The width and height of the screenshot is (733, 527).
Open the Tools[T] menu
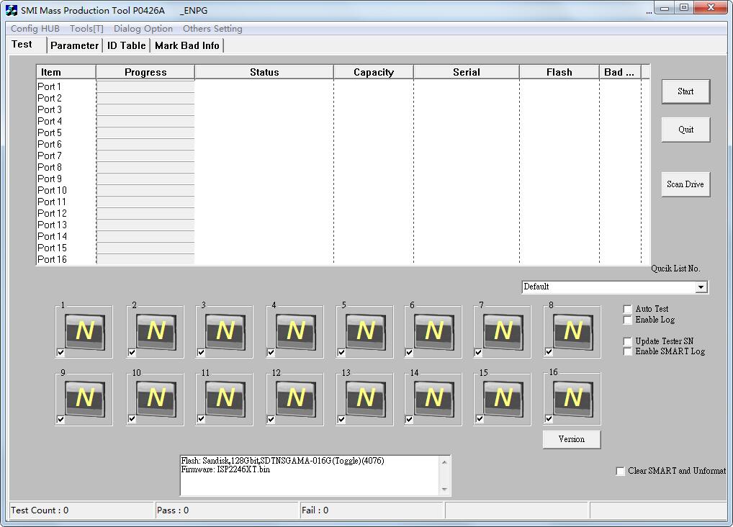86,29
